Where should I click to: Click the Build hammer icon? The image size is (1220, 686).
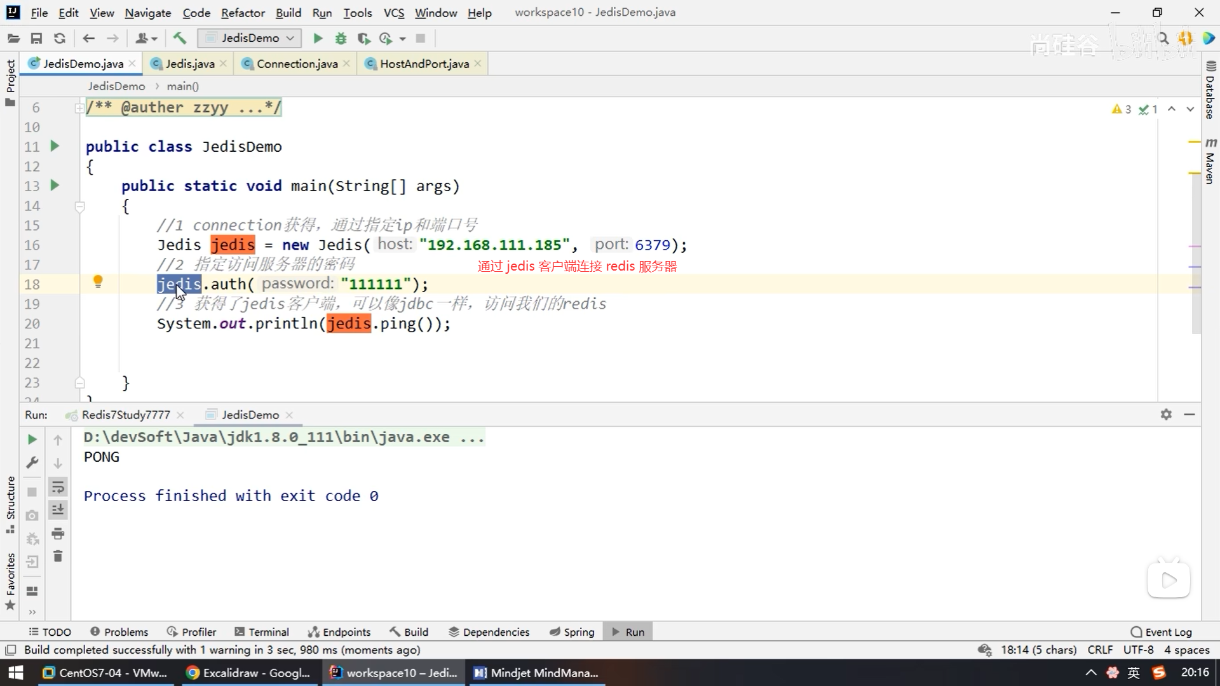click(x=180, y=39)
